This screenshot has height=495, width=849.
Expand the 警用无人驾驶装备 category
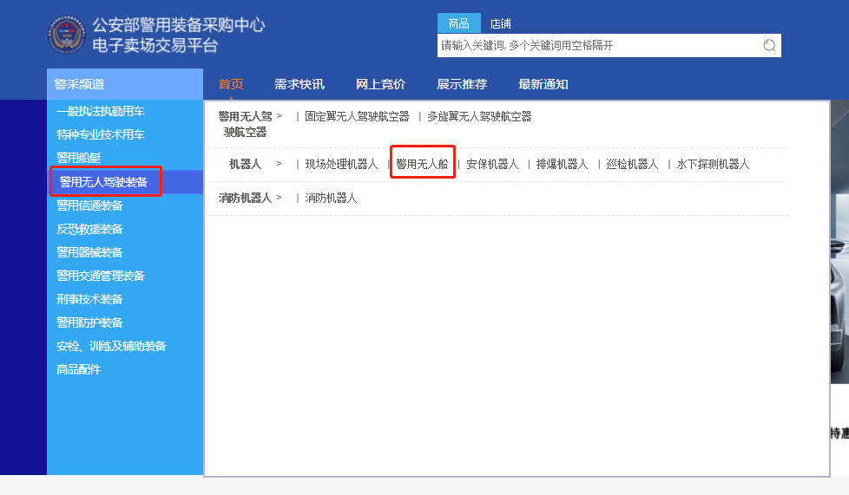(x=102, y=182)
